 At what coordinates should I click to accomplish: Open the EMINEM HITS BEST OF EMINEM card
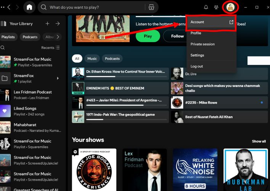121,88
